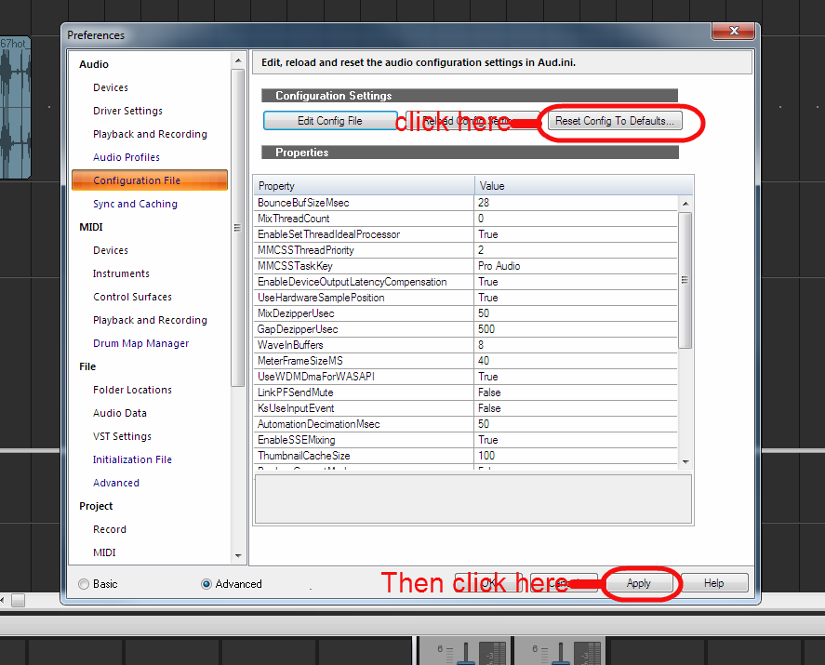Image resolution: width=825 pixels, height=665 pixels.
Task: Open the Edit Config File button
Action: pos(330,121)
